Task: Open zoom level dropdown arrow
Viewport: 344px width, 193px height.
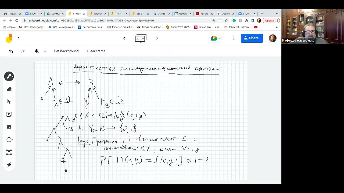Action: coord(45,51)
